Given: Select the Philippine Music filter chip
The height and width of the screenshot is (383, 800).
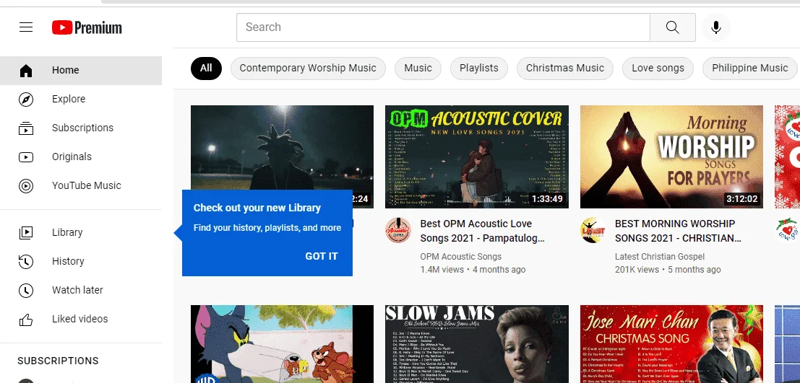Looking at the screenshot, I should 750,69.
